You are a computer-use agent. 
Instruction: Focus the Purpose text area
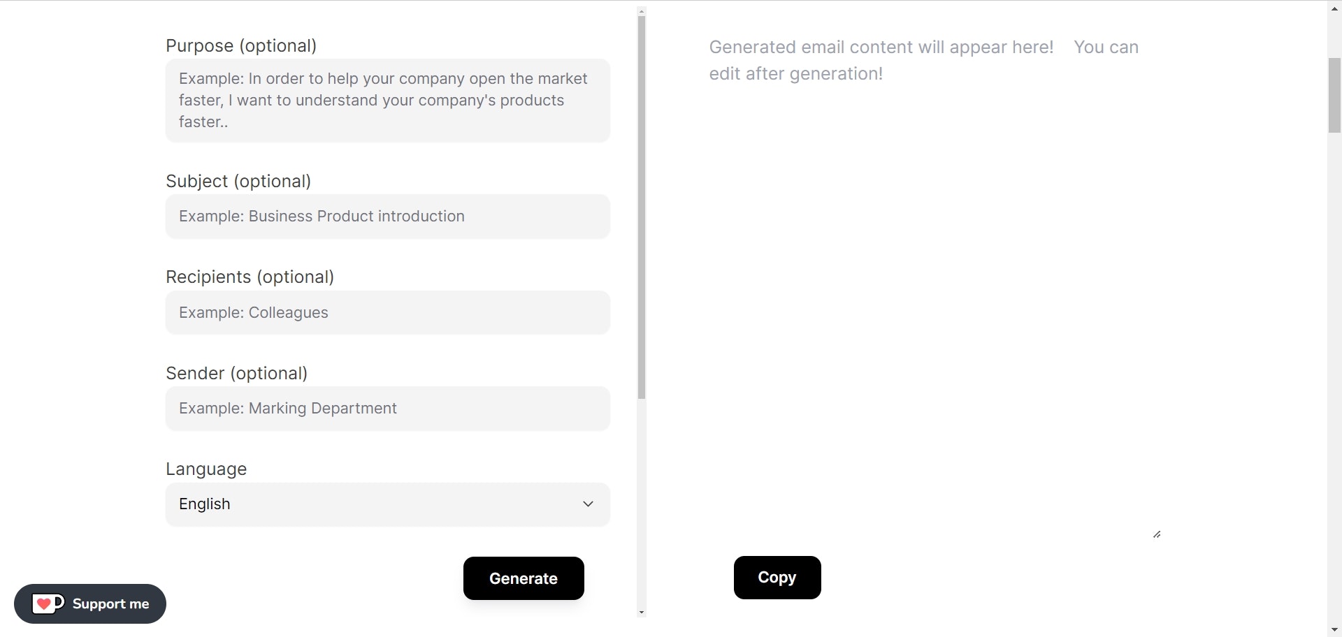click(x=387, y=101)
